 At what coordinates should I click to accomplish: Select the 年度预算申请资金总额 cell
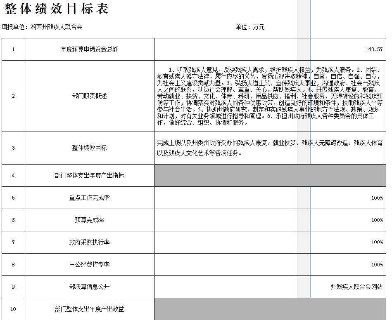pyautogui.click(x=90, y=49)
